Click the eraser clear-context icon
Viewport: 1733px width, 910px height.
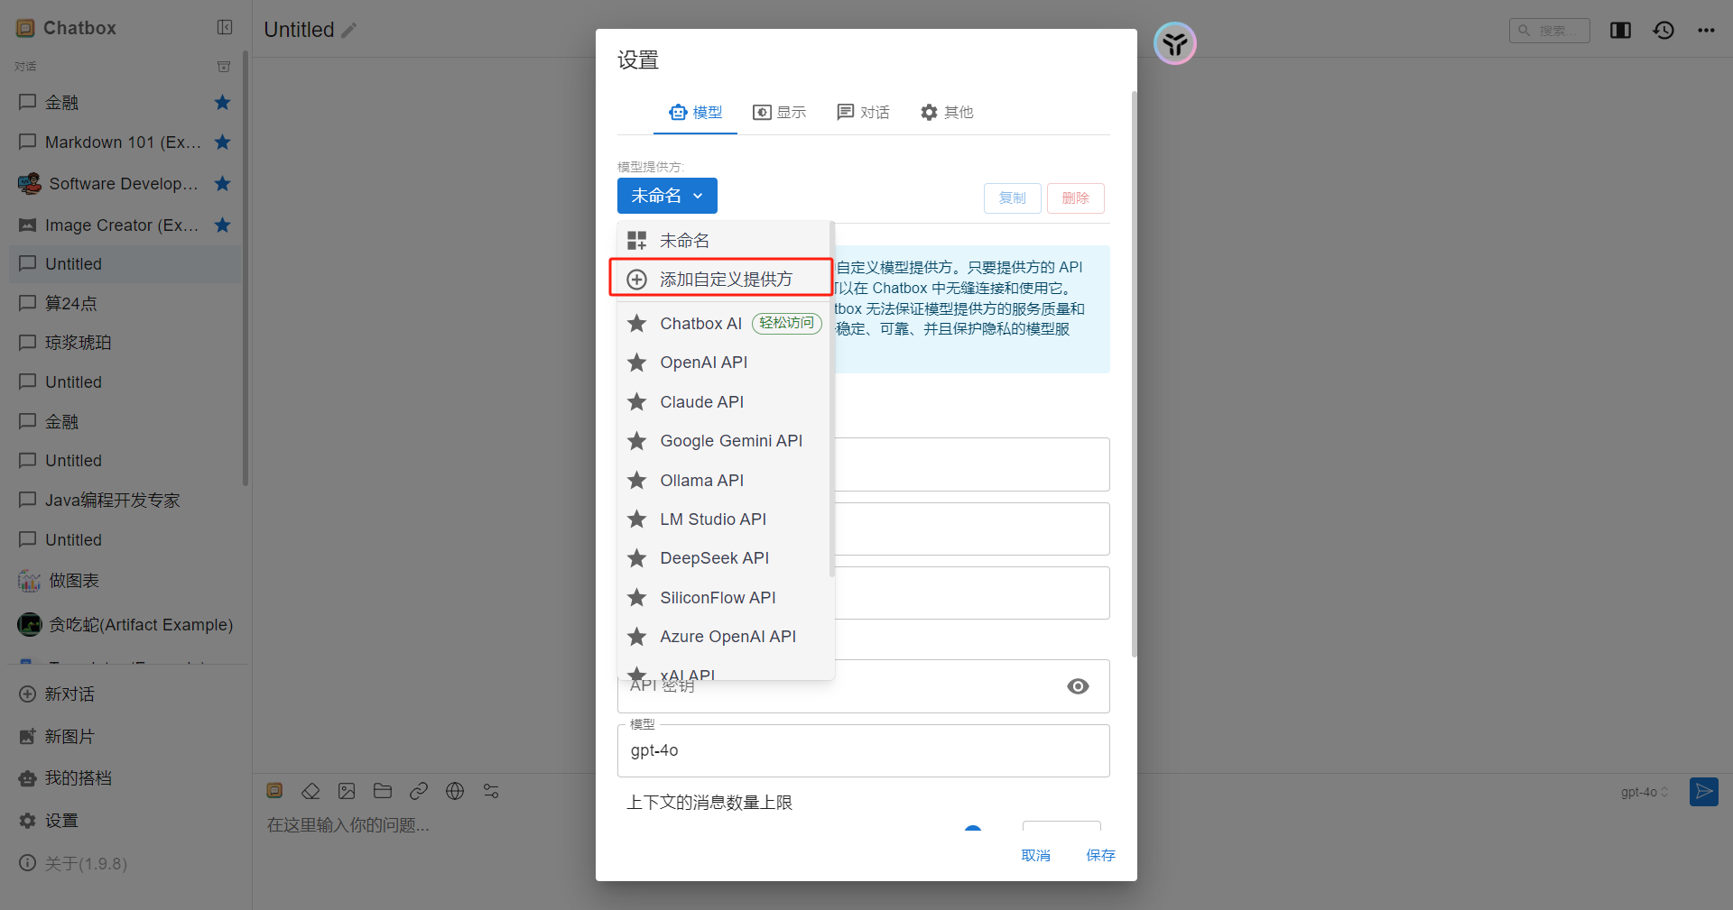[310, 791]
